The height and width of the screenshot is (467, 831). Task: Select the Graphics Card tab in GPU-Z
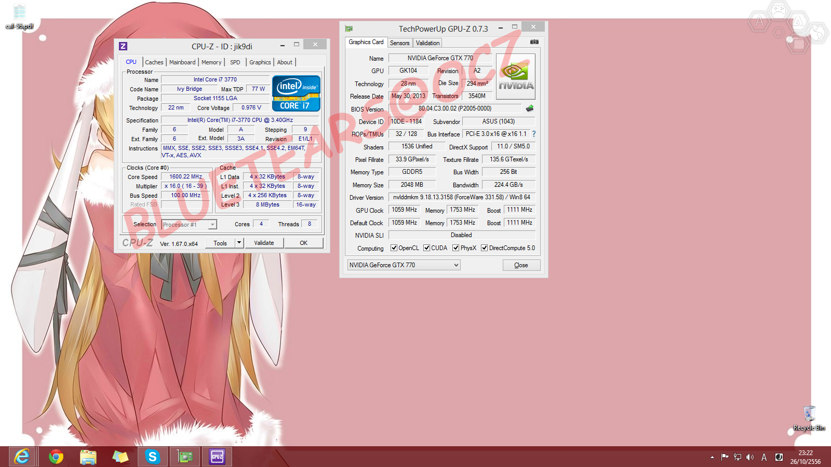(x=366, y=42)
